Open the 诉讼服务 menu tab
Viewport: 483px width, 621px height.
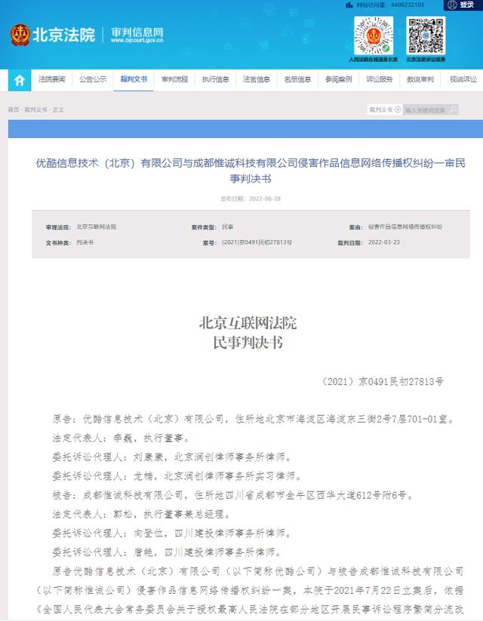tap(379, 79)
